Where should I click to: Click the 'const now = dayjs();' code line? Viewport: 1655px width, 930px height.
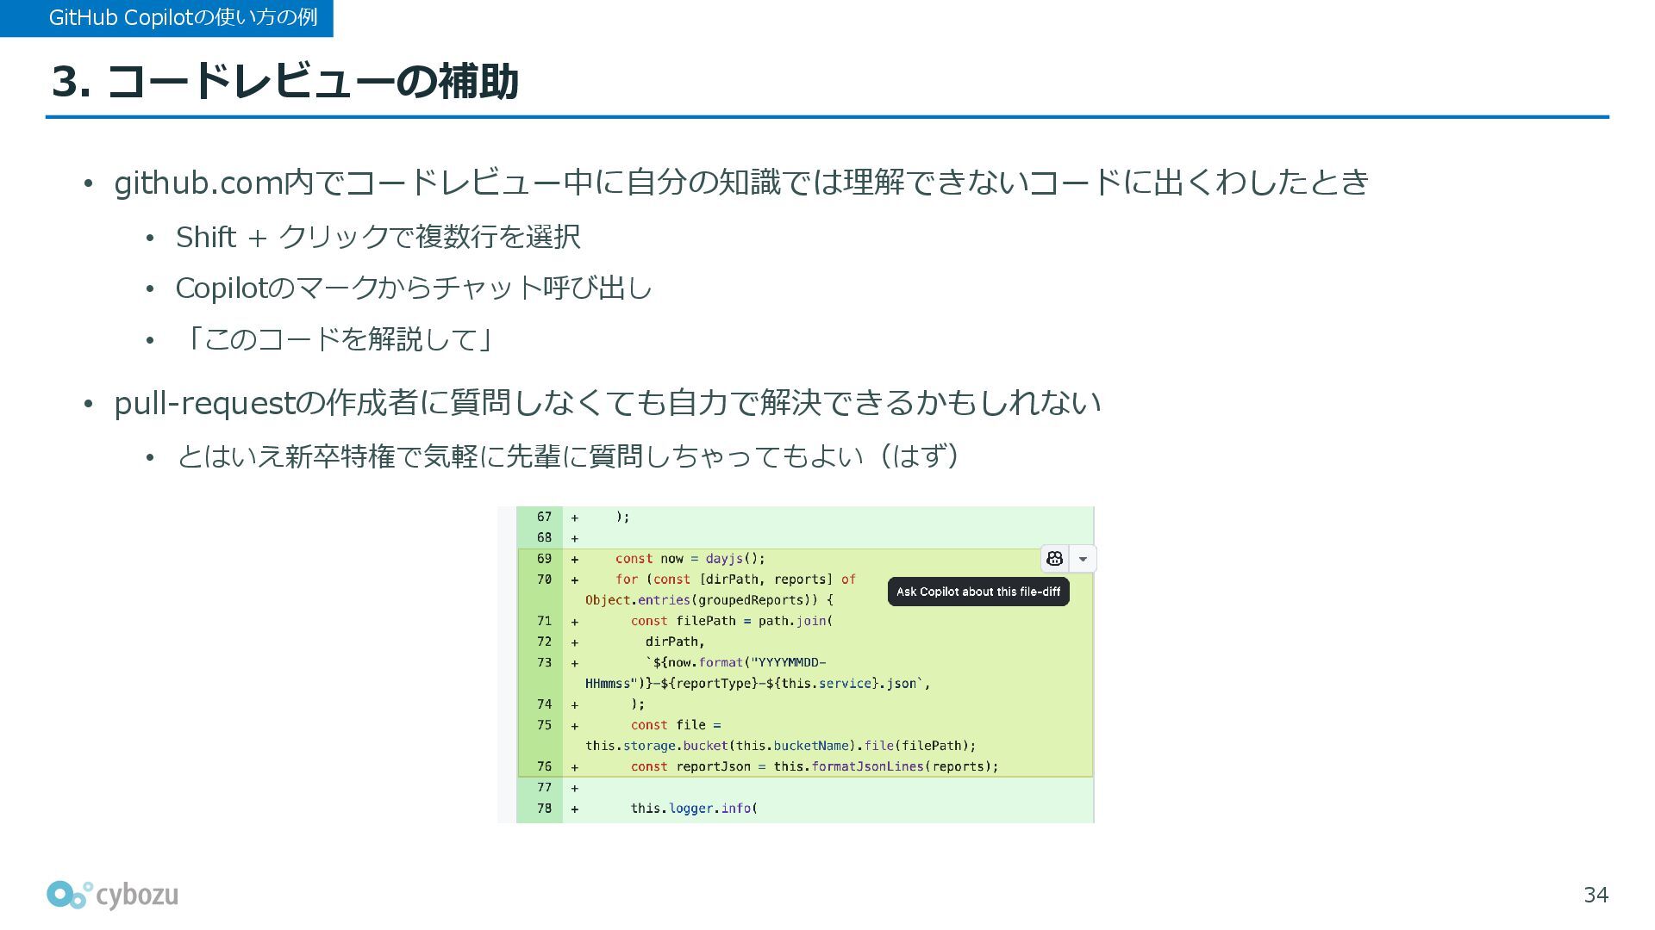[690, 559]
